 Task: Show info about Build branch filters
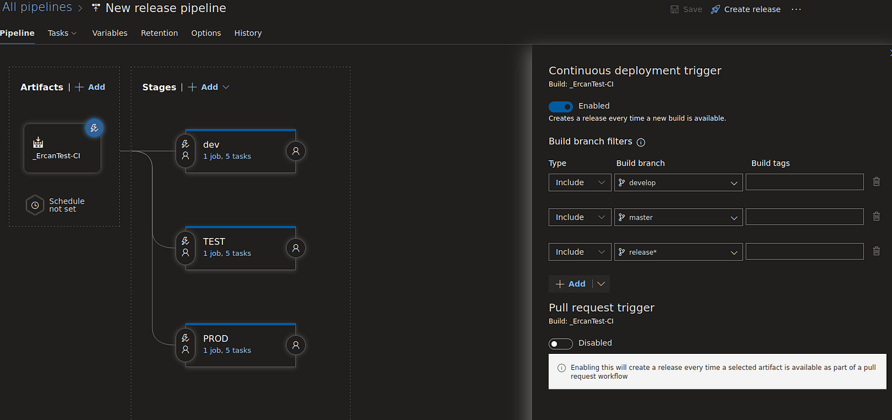641,142
